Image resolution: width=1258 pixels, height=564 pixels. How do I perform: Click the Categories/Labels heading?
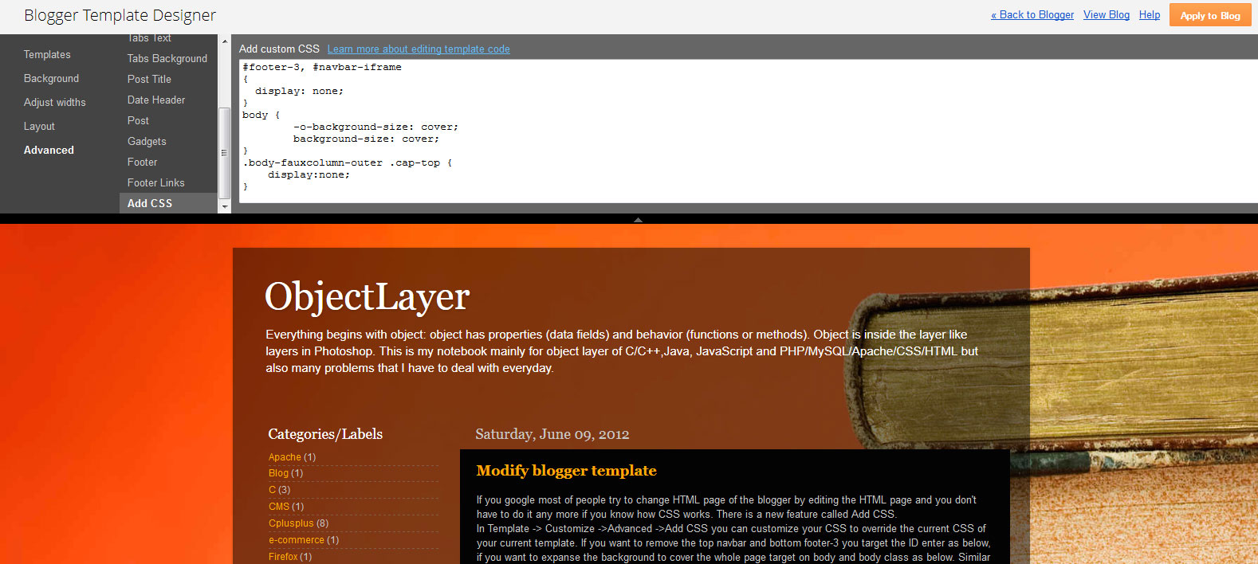point(325,434)
